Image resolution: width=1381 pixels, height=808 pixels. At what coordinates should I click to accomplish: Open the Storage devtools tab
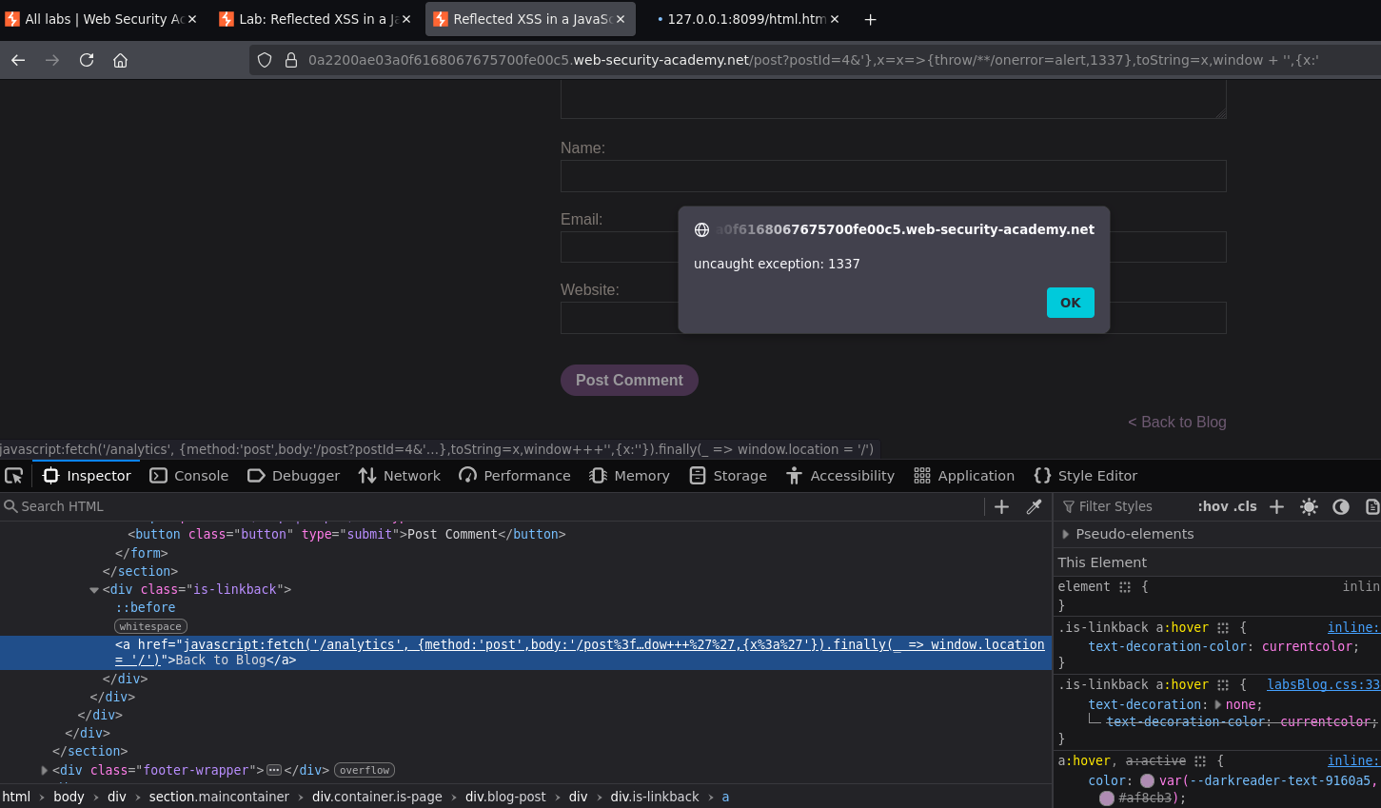tap(728, 476)
